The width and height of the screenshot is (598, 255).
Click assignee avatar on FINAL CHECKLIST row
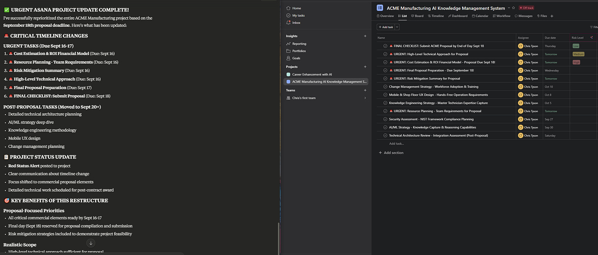click(521, 46)
